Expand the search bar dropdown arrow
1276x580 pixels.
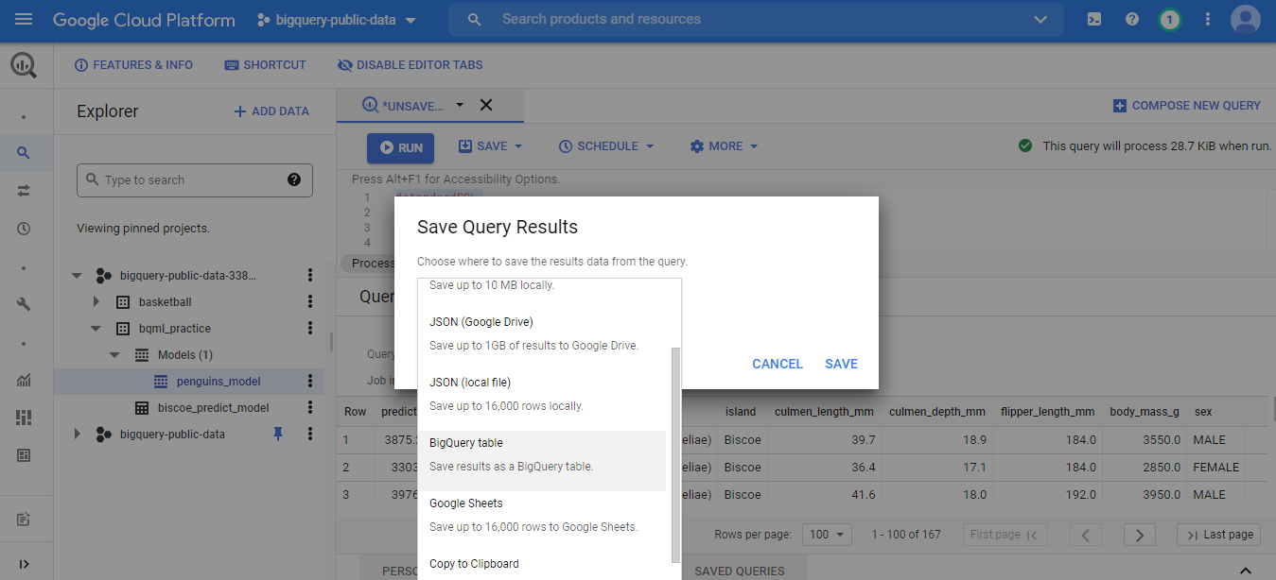click(1041, 20)
